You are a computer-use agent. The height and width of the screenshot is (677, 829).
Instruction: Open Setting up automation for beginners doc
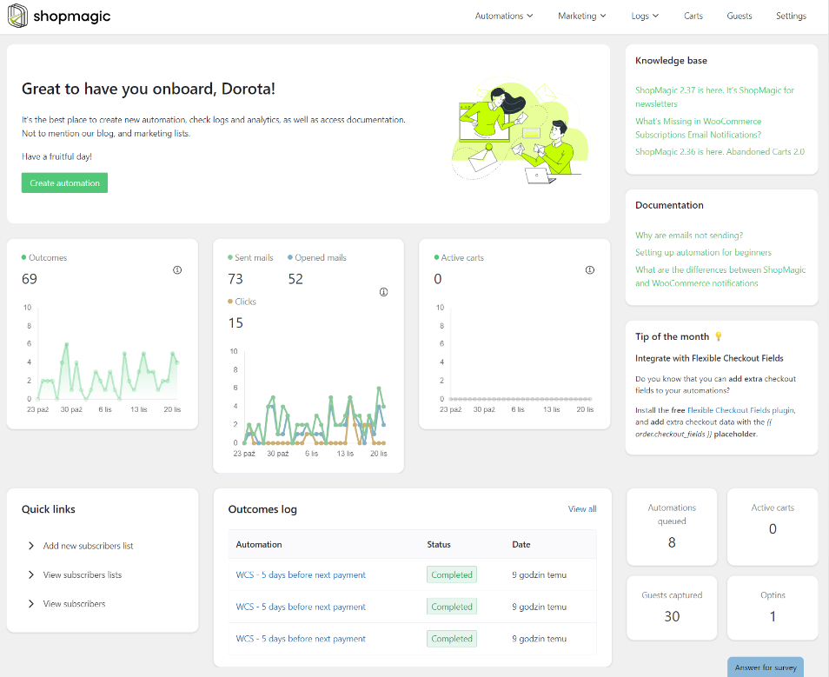tap(703, 252)
